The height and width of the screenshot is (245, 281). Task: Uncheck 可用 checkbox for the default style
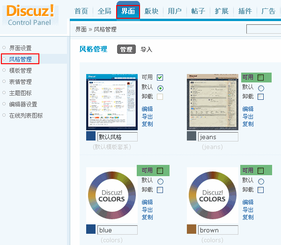pos(160,77)
